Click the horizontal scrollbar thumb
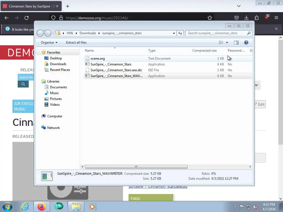 [x=136, y=167]
